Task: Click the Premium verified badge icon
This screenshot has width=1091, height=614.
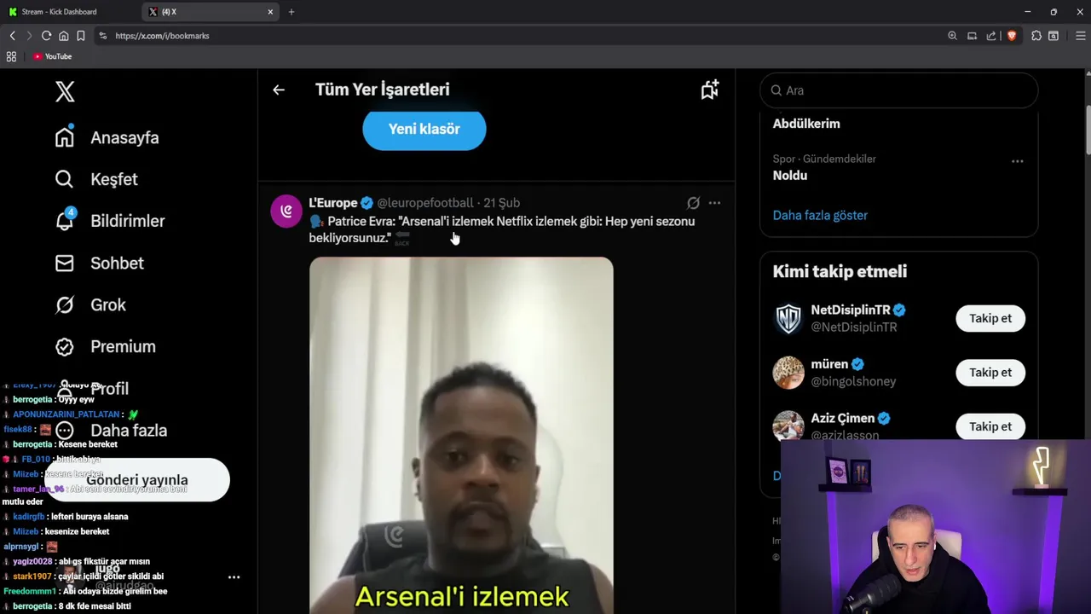Action: coord(65,346)
